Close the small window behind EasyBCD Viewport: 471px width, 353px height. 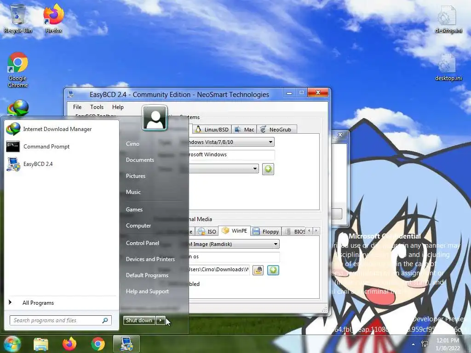pyautogui.click(x=340, y=135)
